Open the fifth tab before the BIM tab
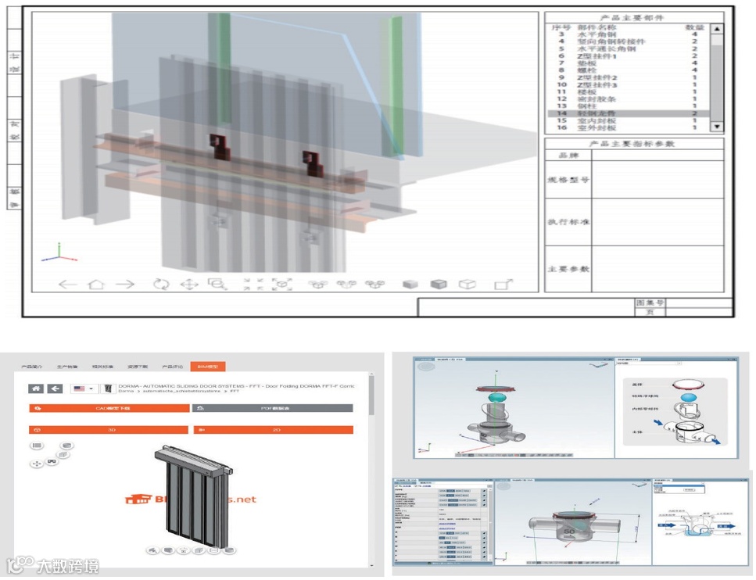The height and width of the screenshot is (580, 756). tap(173, 367)
